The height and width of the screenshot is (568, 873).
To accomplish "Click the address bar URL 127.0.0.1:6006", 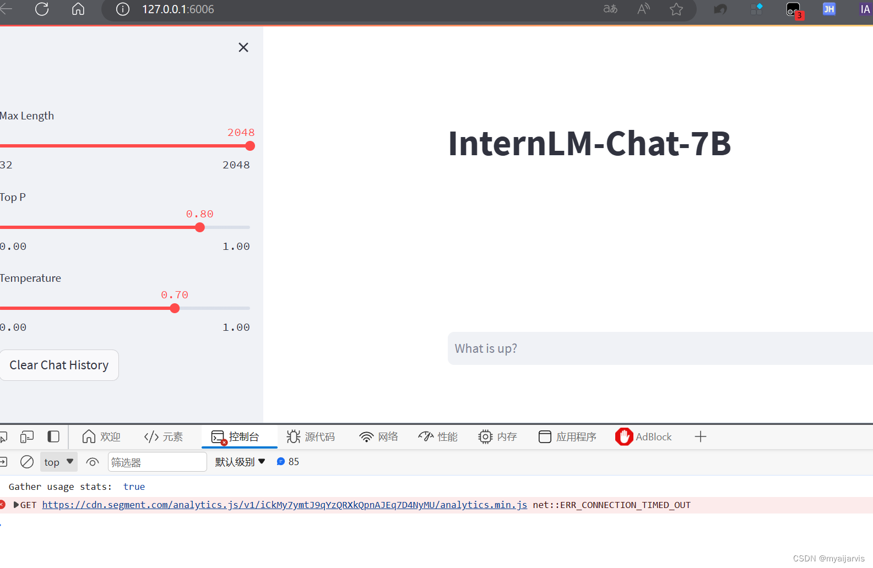I will (x=178, y=9).
